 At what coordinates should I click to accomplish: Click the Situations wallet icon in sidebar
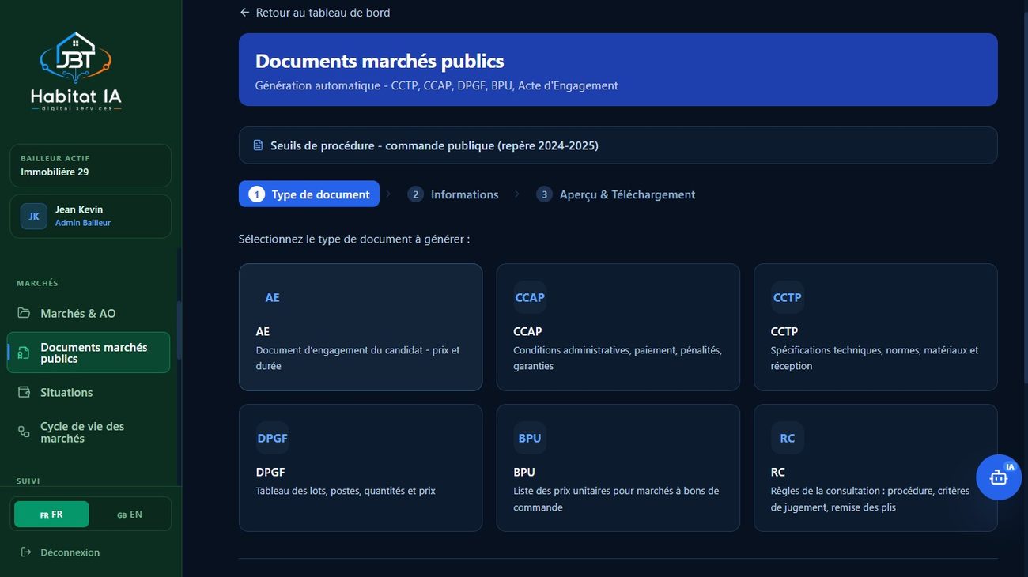[25, 392]
